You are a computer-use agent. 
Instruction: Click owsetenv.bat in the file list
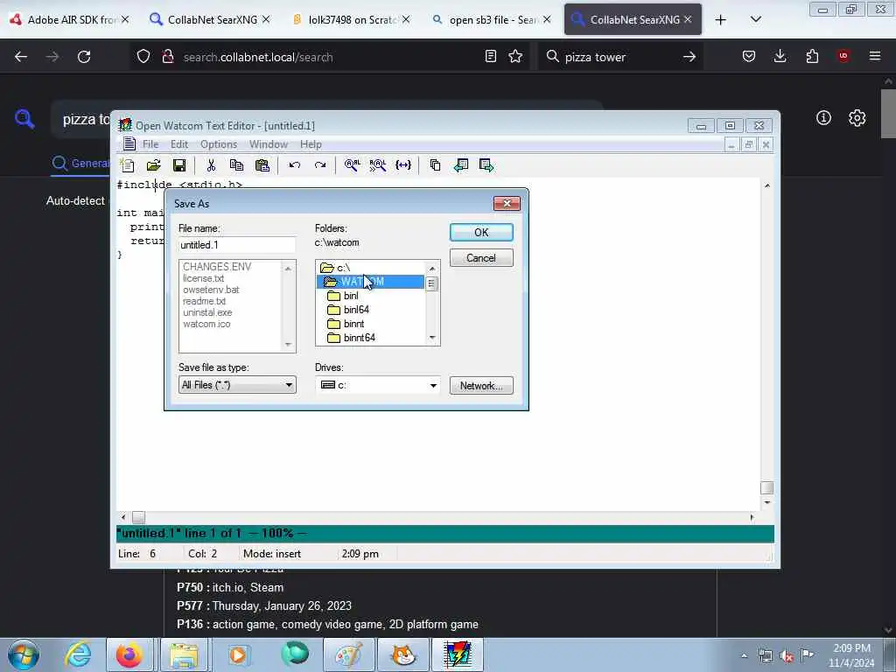click(211, 290)
